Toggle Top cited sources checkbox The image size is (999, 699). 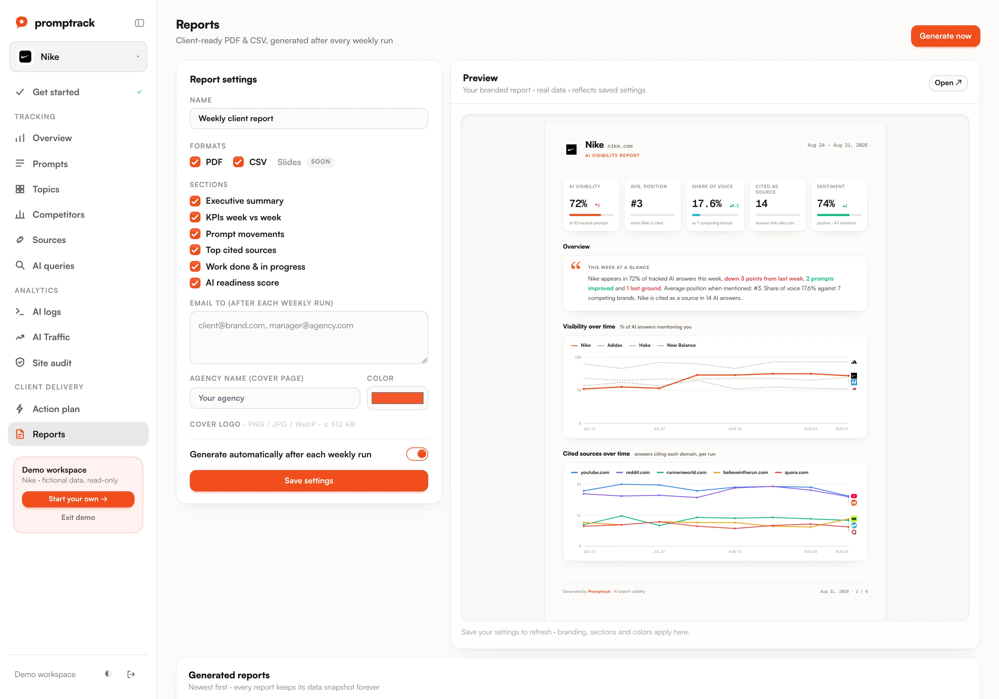click(195, 250)
